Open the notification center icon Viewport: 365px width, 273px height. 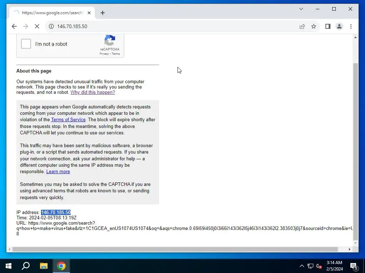coord(354,266)
